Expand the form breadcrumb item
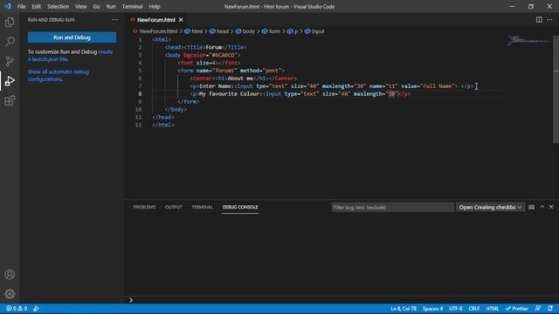The height and width of the screenshot is (314, 559). click(x=272, y=31)
